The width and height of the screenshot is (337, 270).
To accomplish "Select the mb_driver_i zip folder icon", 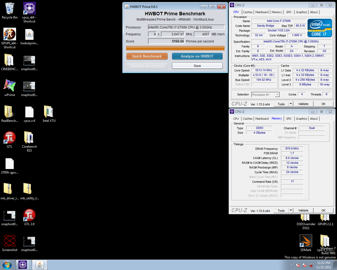I will (10, 191).
